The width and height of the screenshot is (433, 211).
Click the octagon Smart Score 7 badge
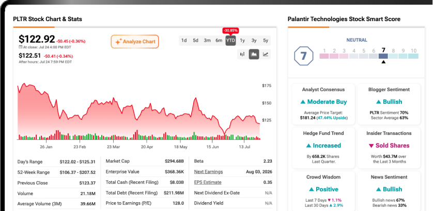pyautogui.click(x=303, y=56)
